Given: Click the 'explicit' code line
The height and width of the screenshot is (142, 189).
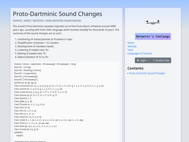Looking at the screenshot, I should [20, 135].
